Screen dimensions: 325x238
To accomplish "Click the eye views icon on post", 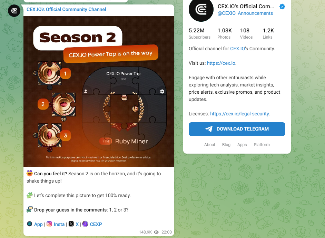I will click(x=157, y=232).
